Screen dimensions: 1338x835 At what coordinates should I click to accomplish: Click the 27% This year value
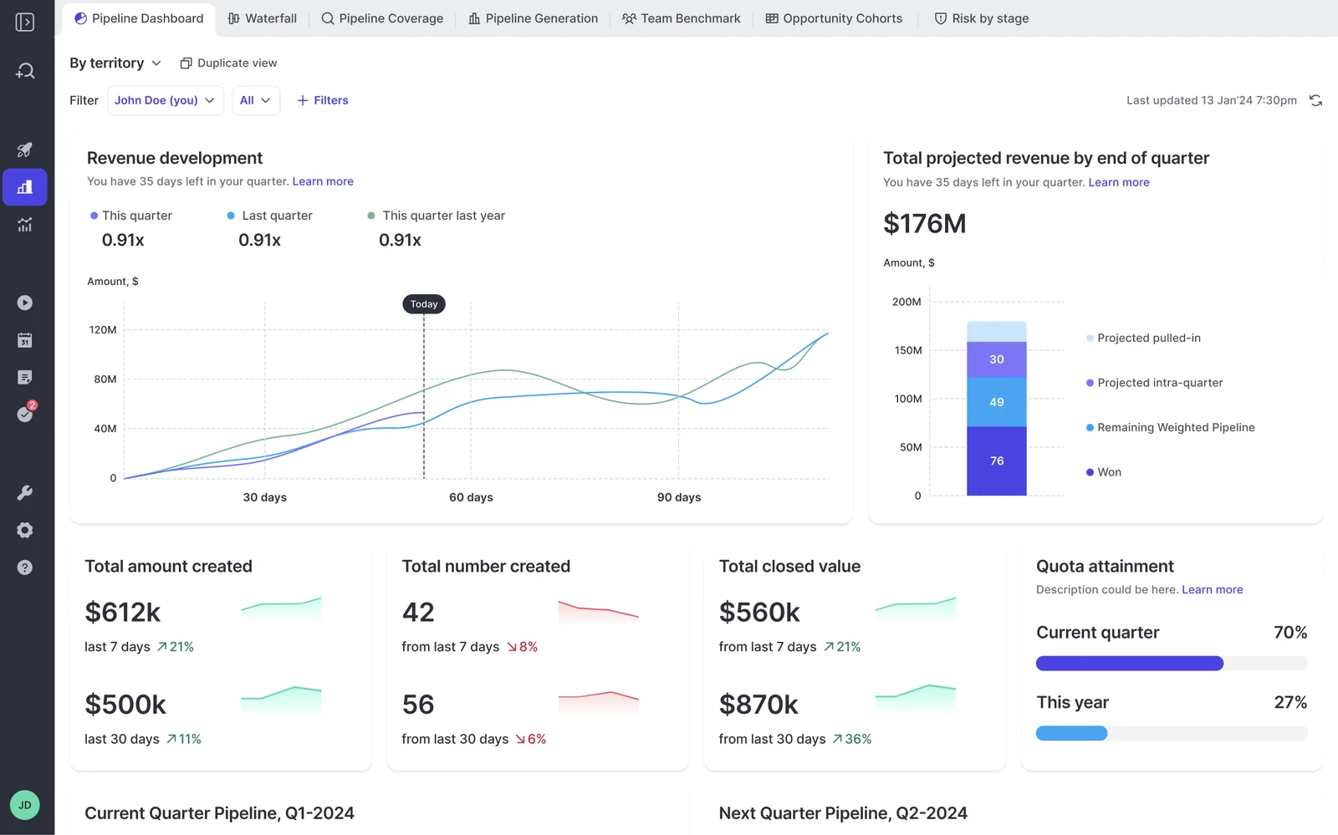[1290, 703]
